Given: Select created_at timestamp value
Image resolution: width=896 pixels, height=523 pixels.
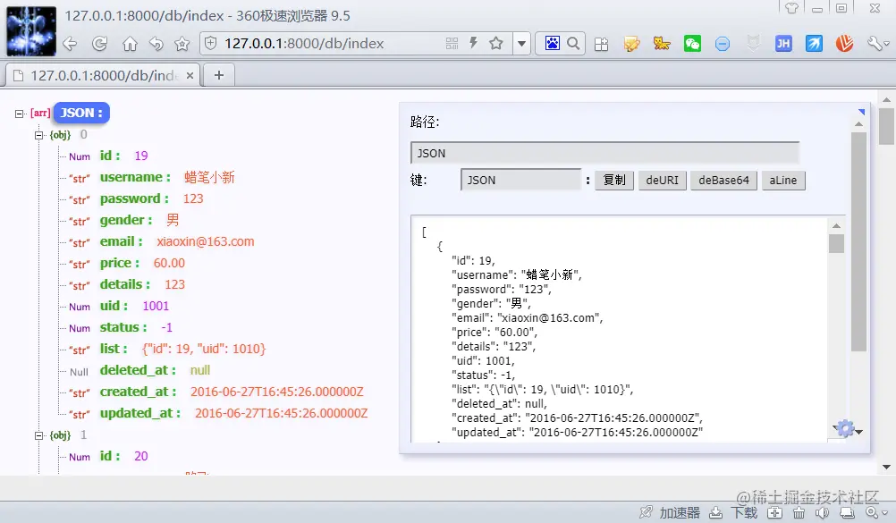Looking at the screenshot, I should [x=277, y=392].
